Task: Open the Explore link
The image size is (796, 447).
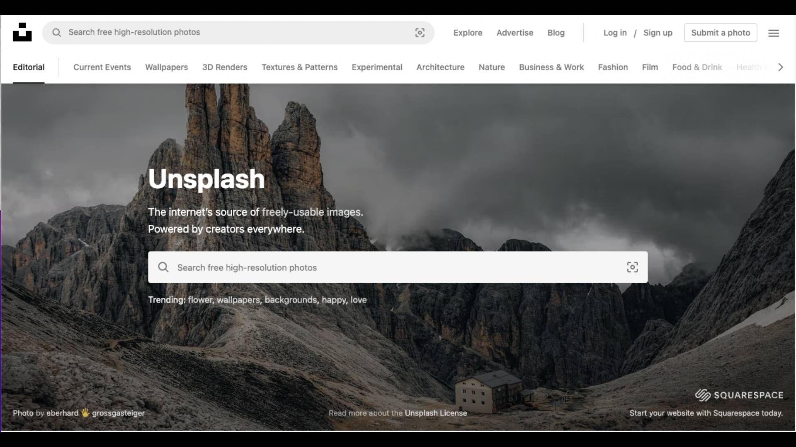Action: tap(468, 33)
